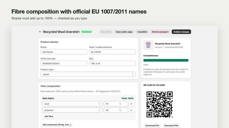
Task: Open the purple t-shirt product thumbnail
Action: (x=148, y=45)
